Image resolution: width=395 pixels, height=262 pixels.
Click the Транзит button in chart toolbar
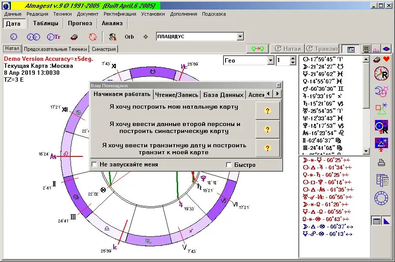tap(323, 49)
